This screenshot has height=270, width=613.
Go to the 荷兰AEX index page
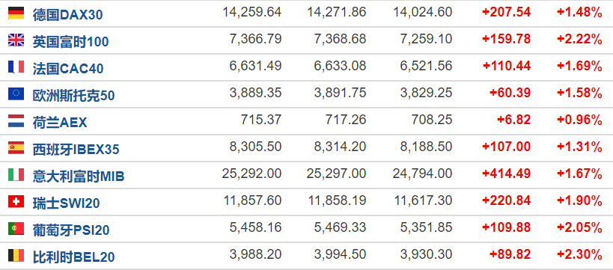(60, 123)
